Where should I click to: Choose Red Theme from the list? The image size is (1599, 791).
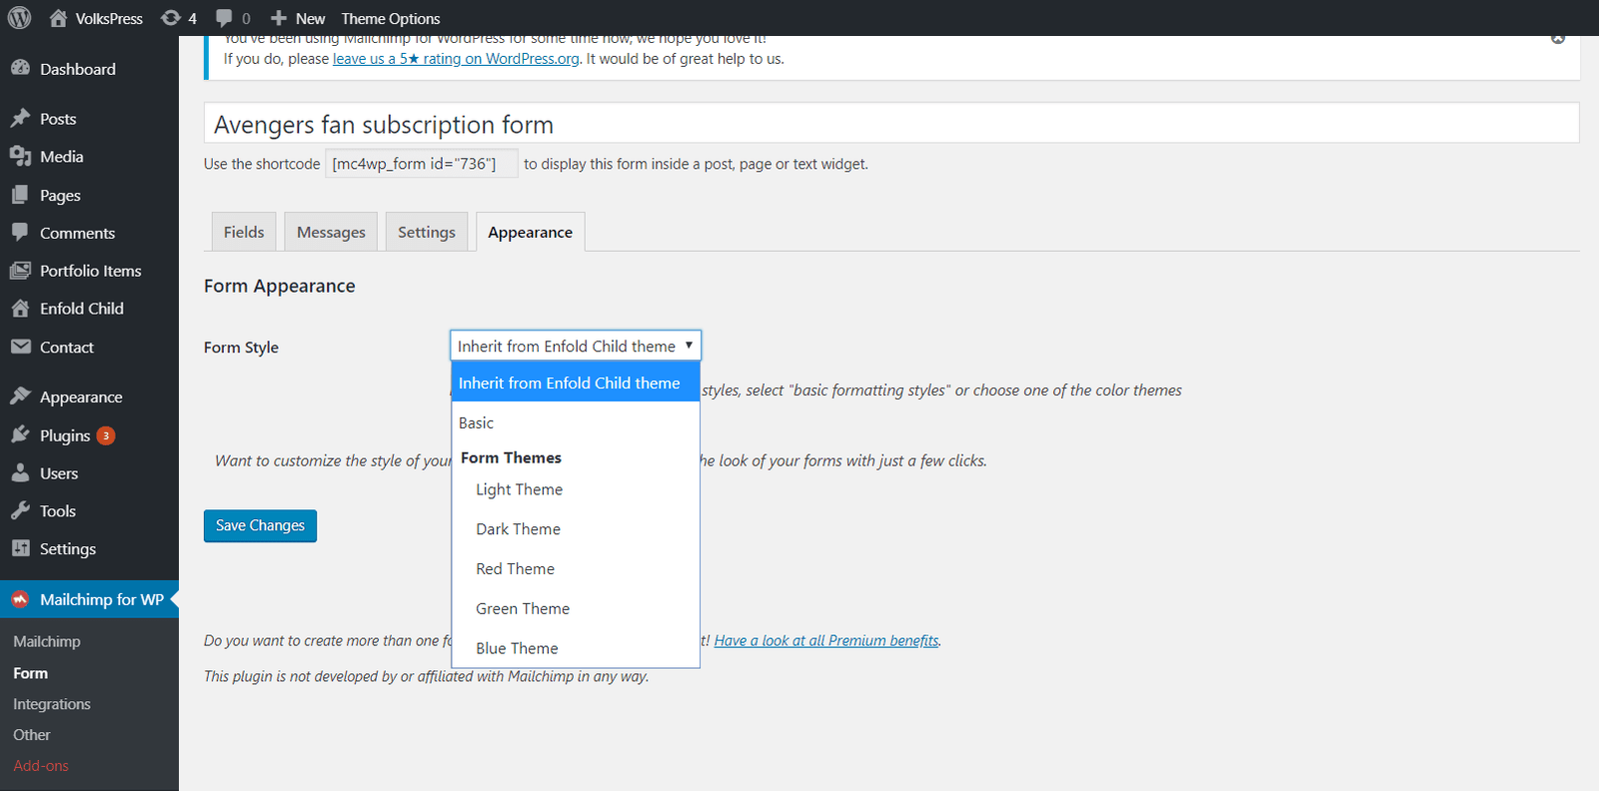(576, 569)
